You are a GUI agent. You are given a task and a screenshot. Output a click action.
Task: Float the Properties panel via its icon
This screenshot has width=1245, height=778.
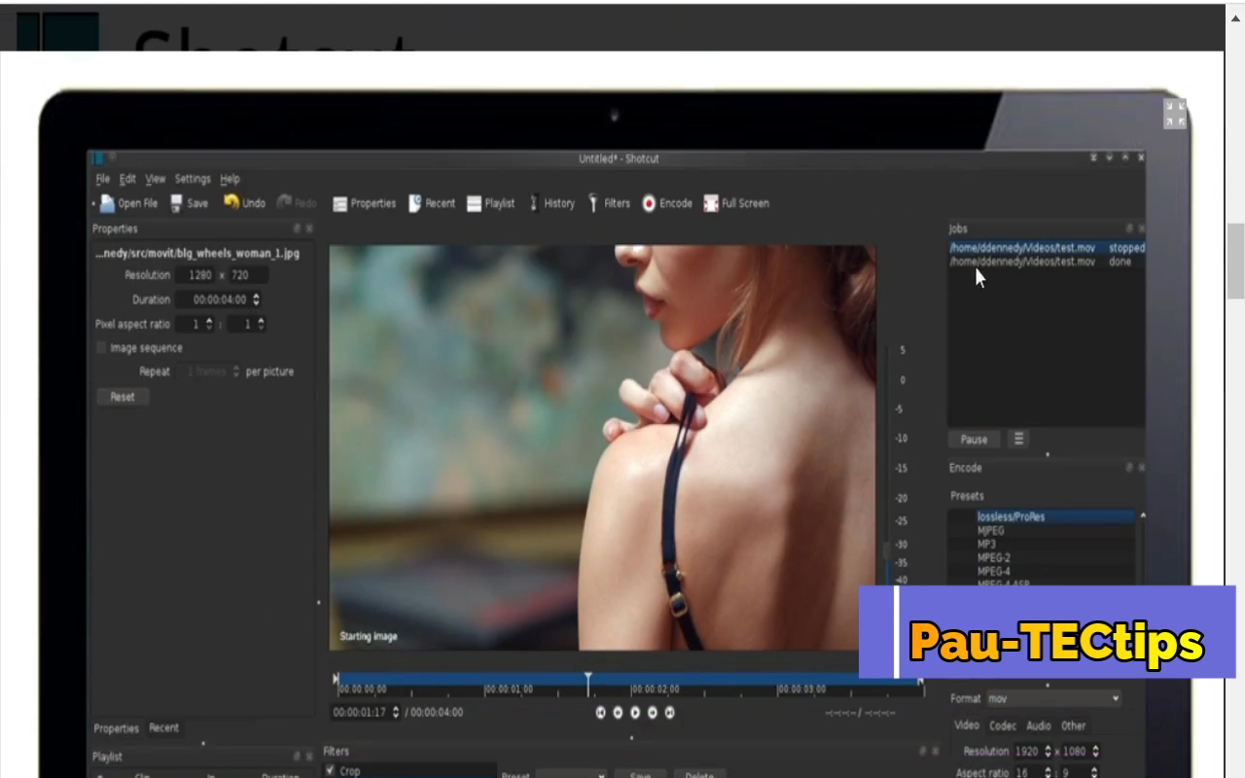tap(298, 229)
